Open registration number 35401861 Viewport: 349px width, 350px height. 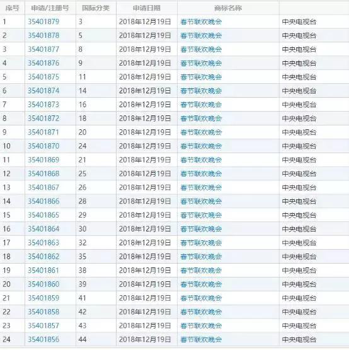click(43, 271)
